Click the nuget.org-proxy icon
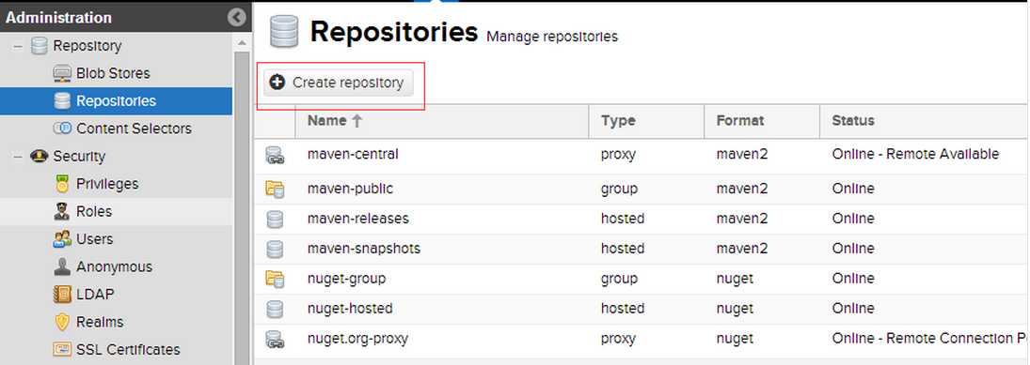1030x365 pixels. (x=275, y=340)
